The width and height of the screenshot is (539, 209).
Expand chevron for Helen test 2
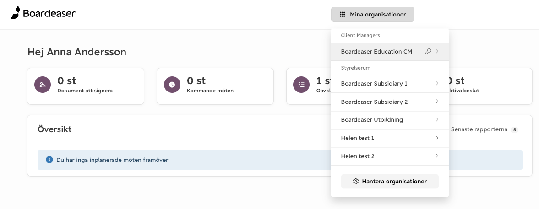pyautogui.click(x=437, y=156)
